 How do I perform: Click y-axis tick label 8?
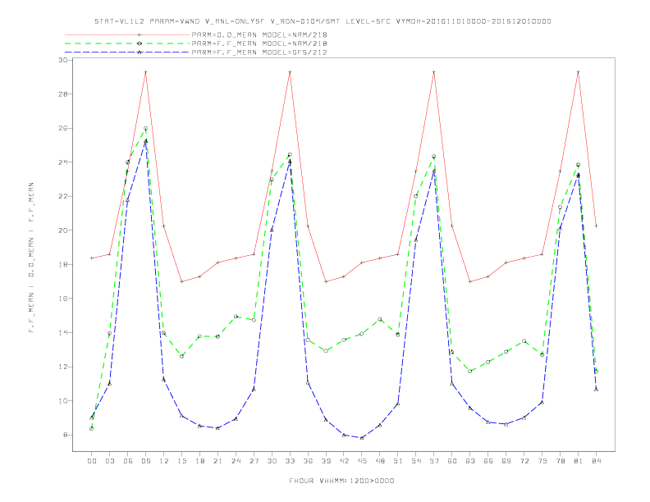tap(66, 435)
